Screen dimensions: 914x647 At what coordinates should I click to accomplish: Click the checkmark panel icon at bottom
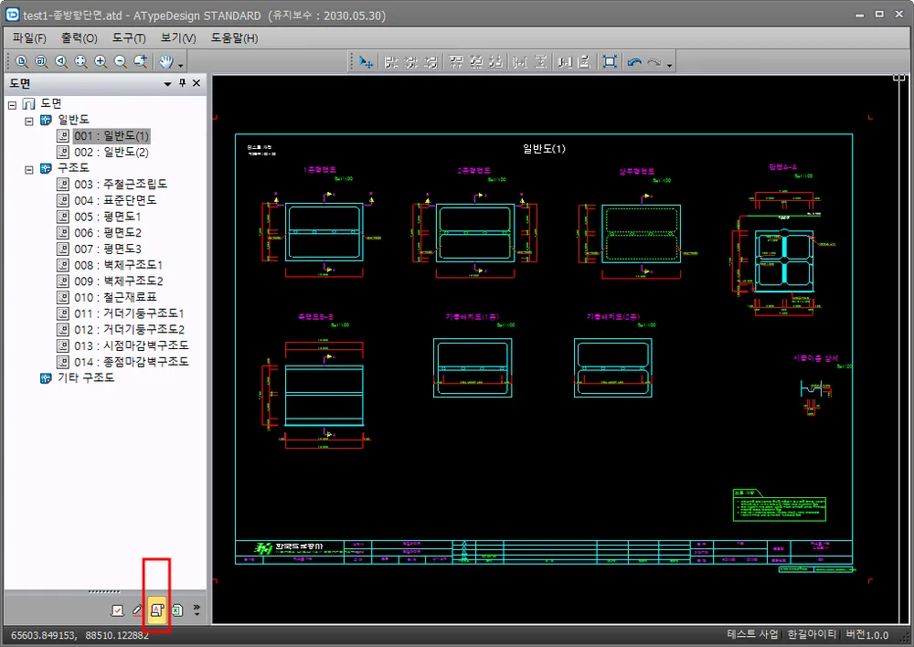pos(117,610)
